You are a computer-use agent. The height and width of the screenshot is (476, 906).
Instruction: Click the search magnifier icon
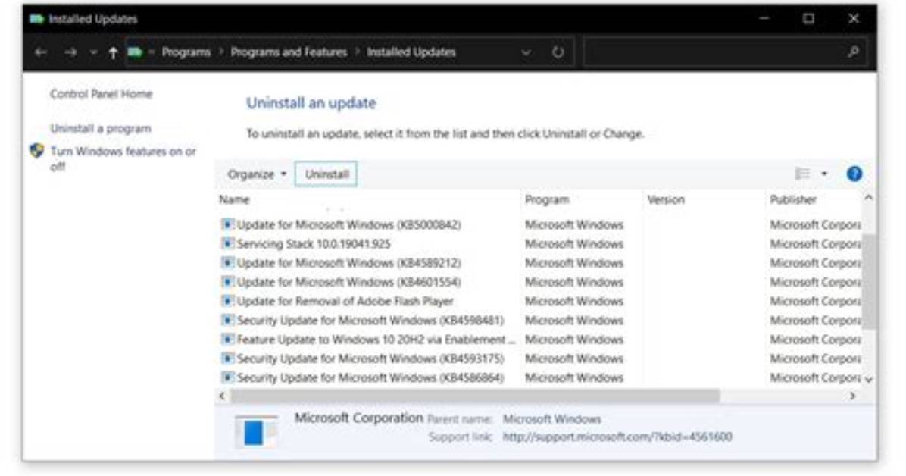click(854, 52)
